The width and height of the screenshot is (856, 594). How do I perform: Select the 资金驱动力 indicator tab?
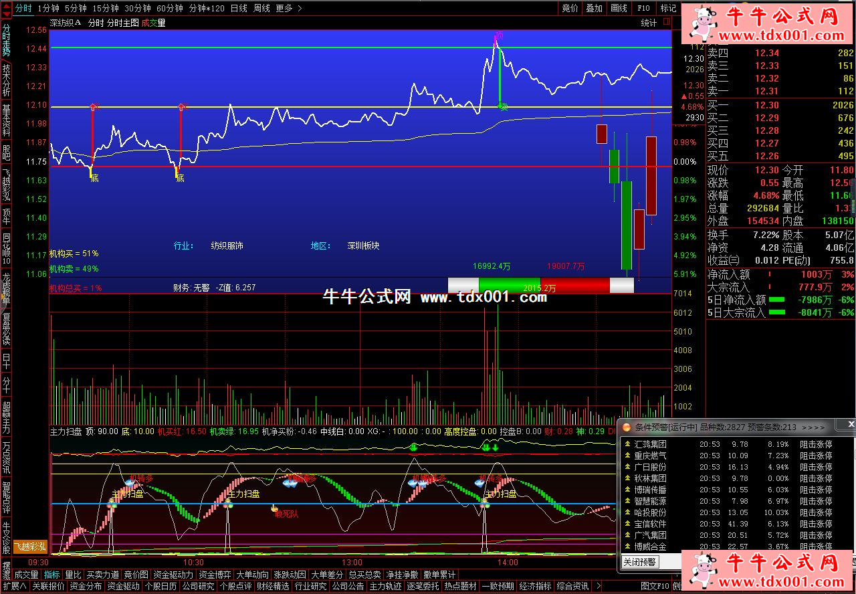(x=173, y=575)
